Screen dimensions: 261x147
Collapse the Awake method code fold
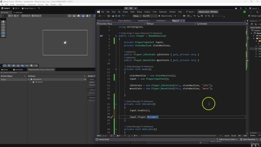116,69
